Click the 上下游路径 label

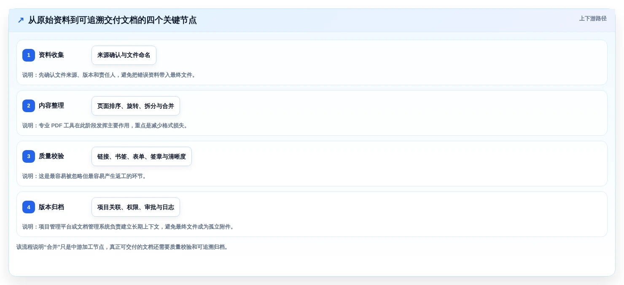[593, 19]
